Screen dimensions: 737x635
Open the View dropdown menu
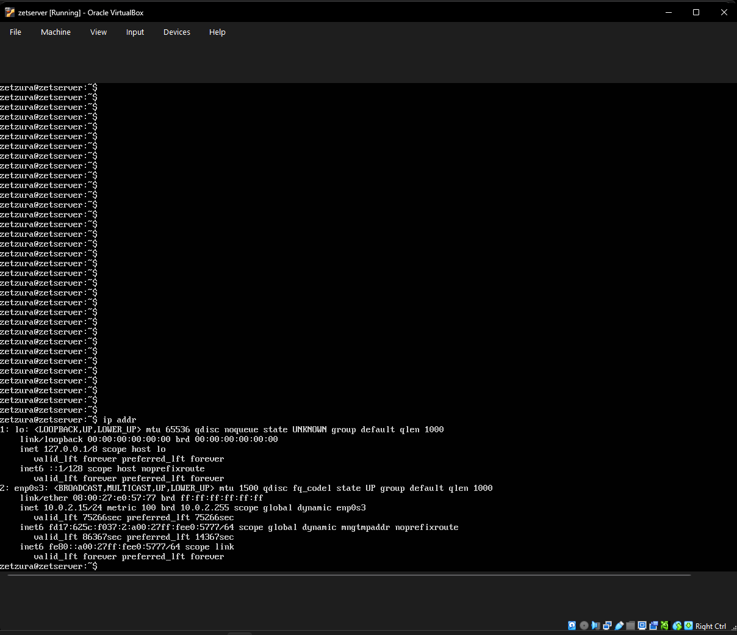98,32
